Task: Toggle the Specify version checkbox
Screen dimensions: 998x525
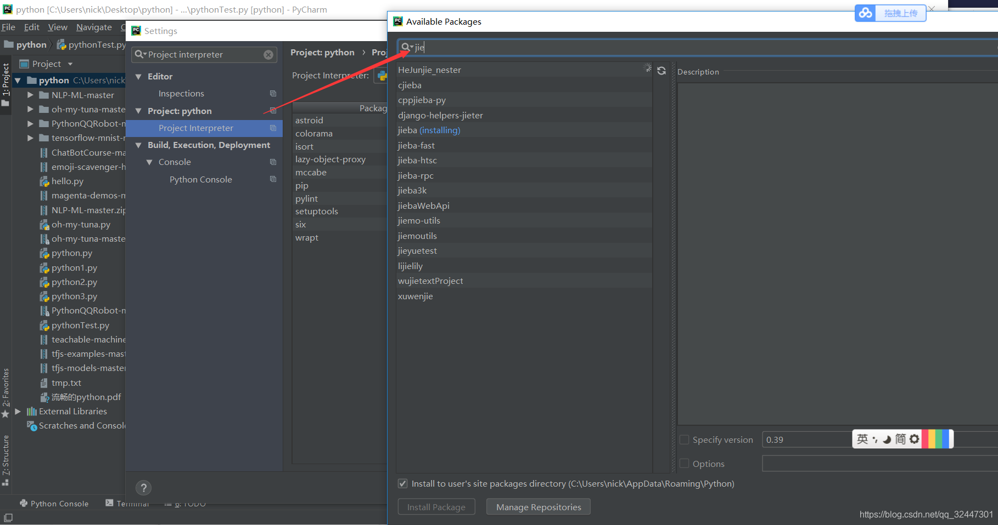Action: pyautogui.click(x=685, y=440)
